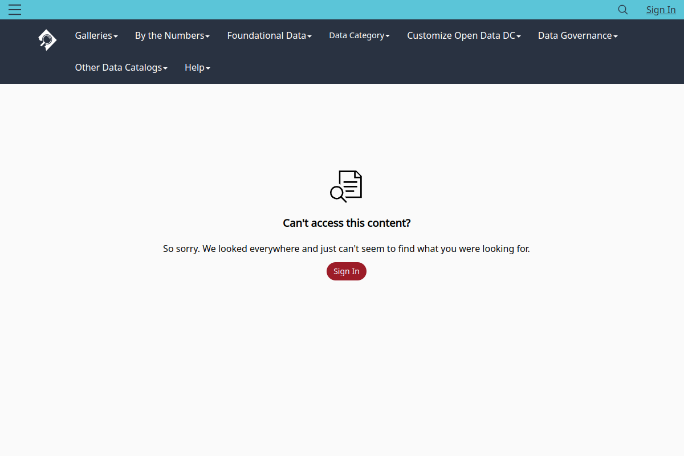
Task: Open the hamburger menu icon
Action: coord(15,10)
